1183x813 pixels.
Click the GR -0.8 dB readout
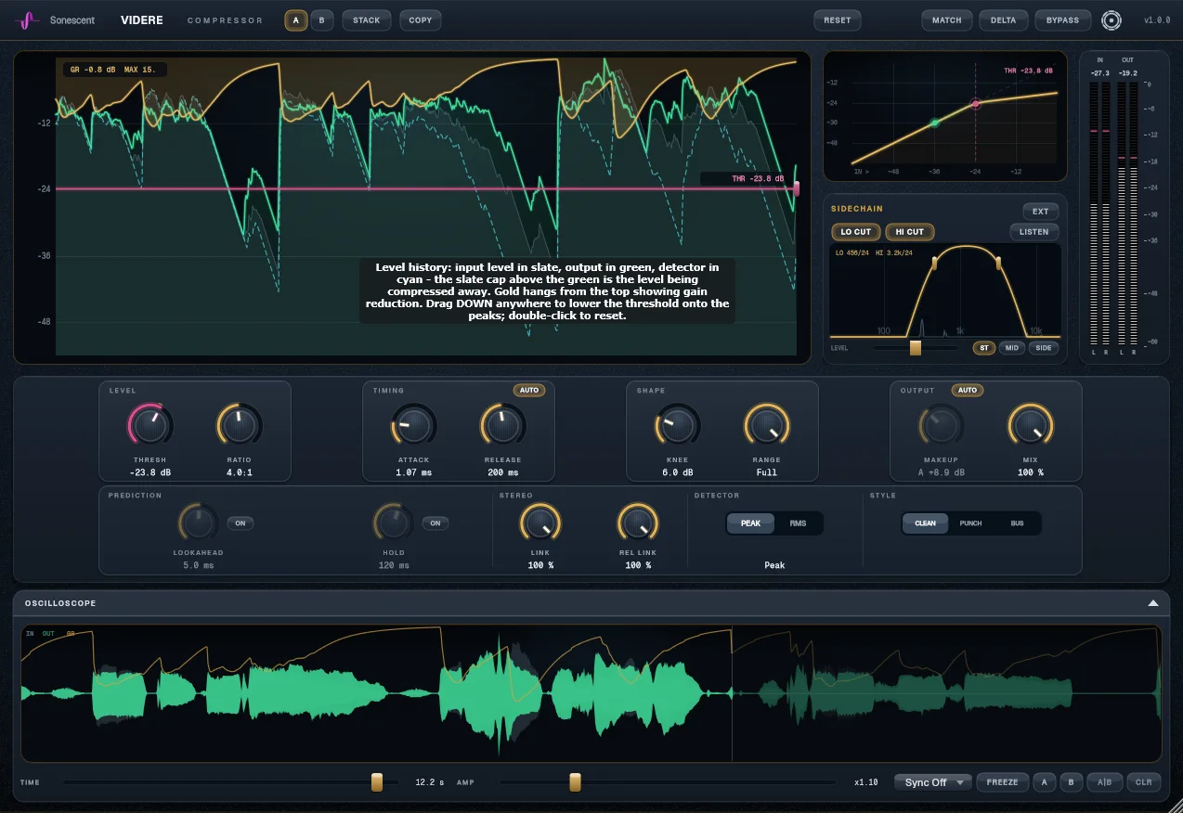[94, 70]
